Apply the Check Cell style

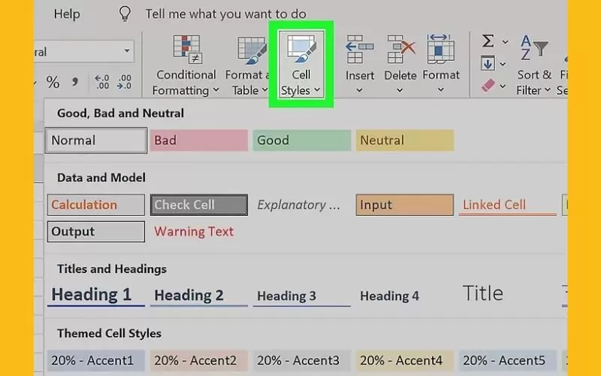coord(199,205)
